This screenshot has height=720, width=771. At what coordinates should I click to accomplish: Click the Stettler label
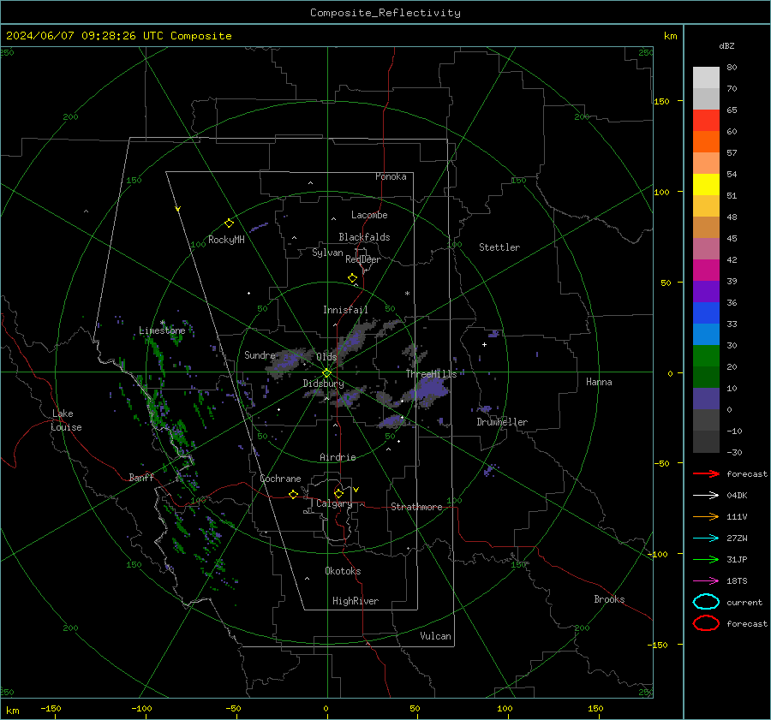(499, 247)
